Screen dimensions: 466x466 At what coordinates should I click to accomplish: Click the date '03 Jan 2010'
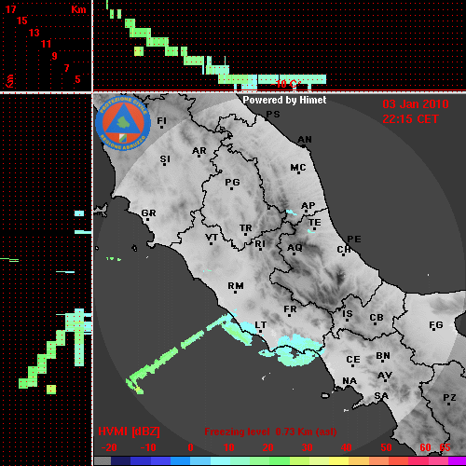pos(416,104)
